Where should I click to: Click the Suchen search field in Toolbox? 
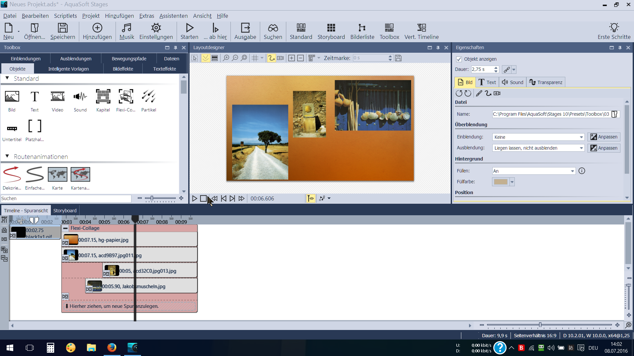66,198
